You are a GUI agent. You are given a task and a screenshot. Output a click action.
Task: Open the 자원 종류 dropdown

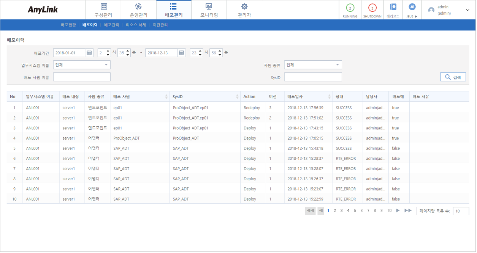[x=338, y=64]
